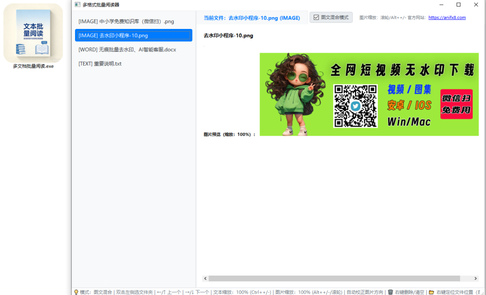Click the cartoon girl in the preview image

(290, 94)
